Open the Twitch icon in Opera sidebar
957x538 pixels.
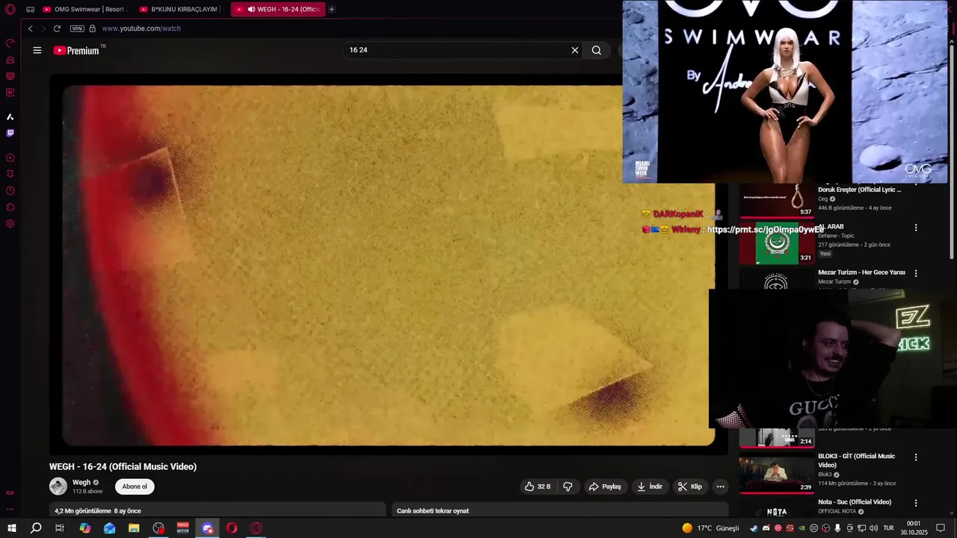(x=10, y=133)
